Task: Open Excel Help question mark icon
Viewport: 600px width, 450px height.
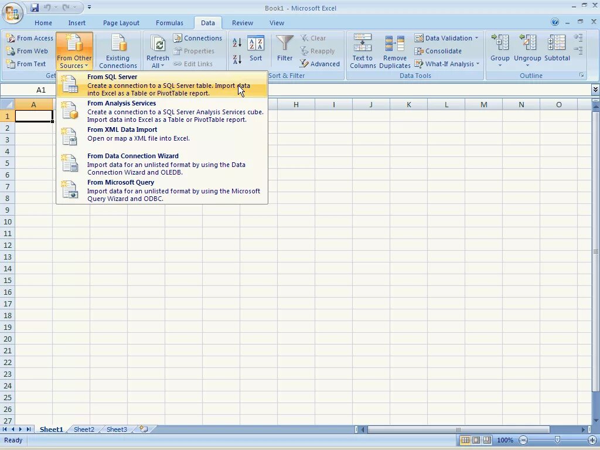Action: [x=555, y=22]
